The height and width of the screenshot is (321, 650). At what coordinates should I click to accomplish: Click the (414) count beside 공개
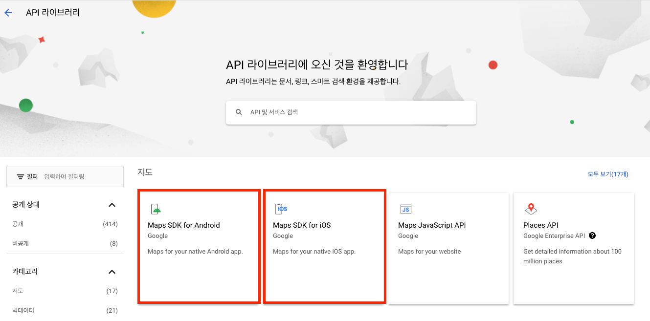click(110, 224)
